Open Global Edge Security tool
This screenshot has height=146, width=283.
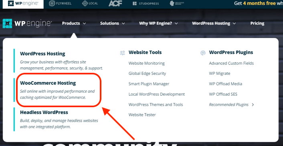[147, 74]
